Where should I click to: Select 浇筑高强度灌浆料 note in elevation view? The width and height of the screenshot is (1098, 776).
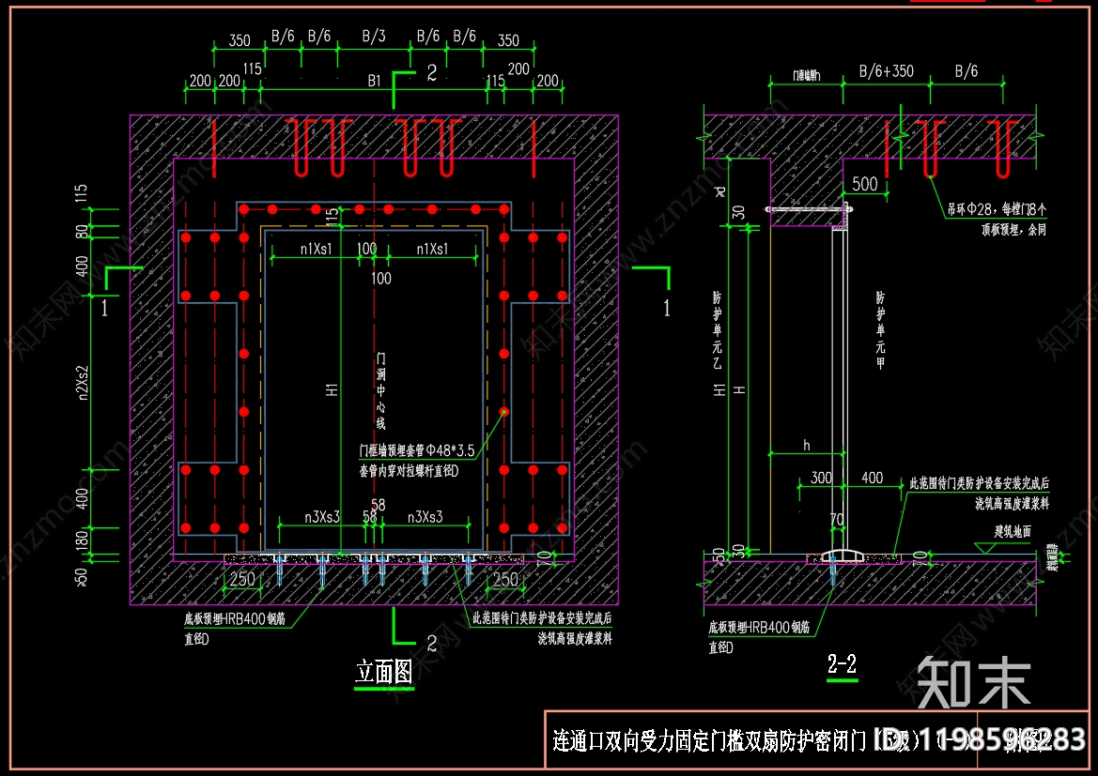[x=575, y=638]
